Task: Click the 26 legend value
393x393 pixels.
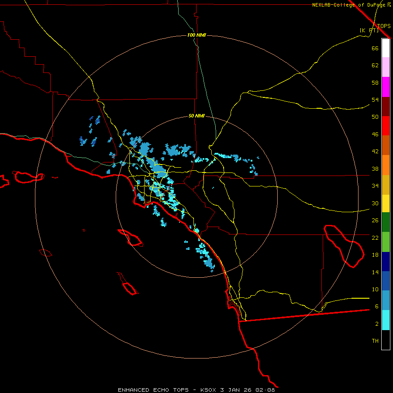Action: point(375,221)
